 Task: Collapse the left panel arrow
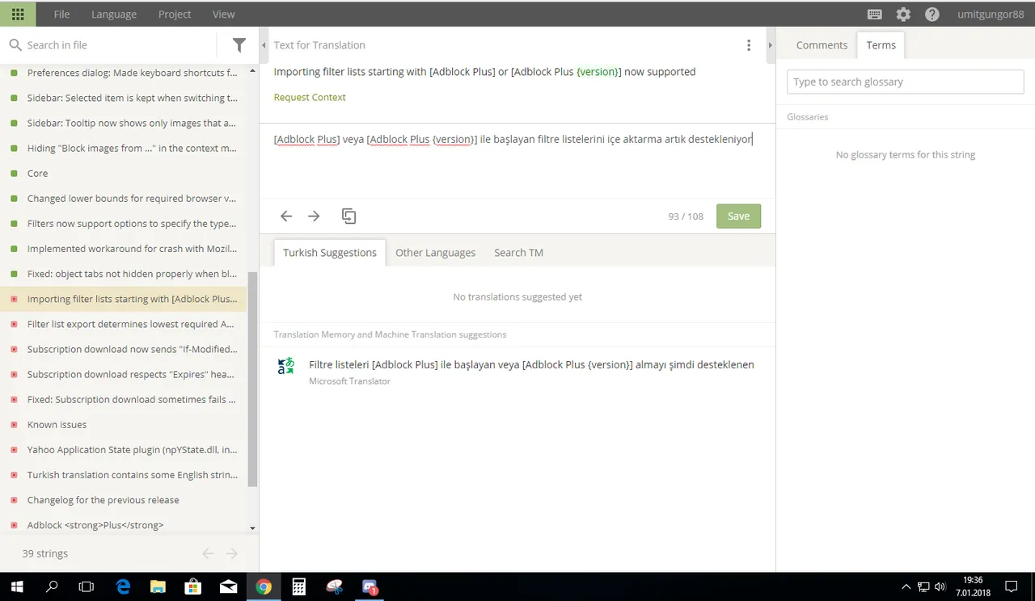[264, 45]
